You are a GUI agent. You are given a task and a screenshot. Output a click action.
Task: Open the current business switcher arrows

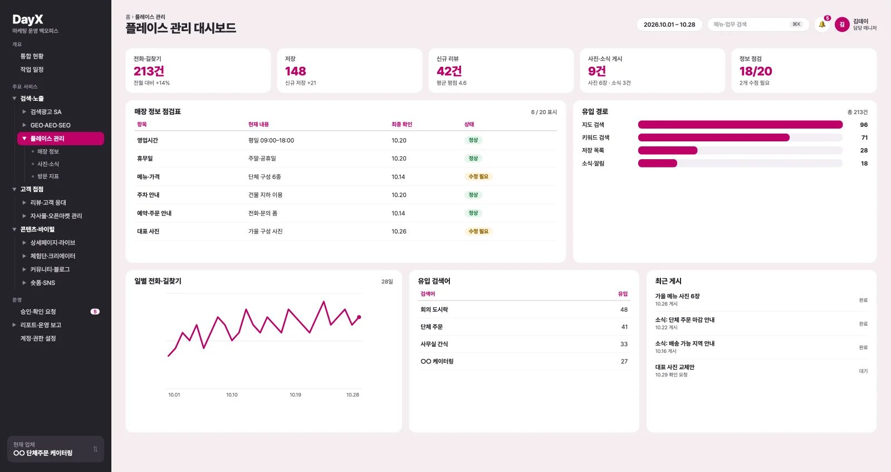point(95,449)
